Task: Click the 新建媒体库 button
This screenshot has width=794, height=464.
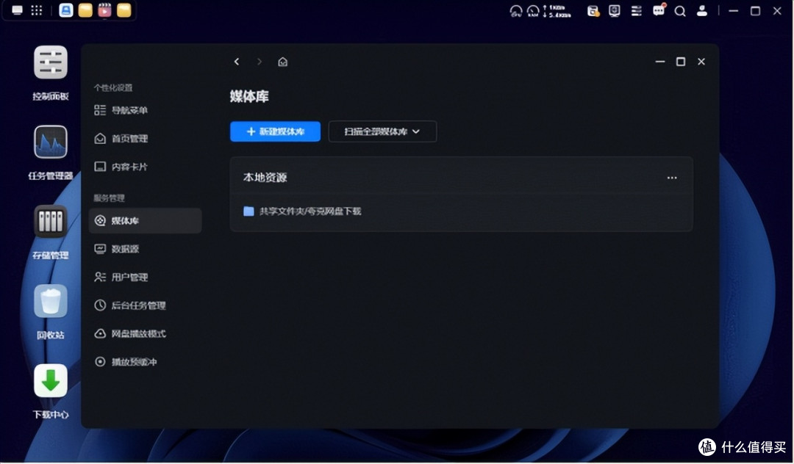Action: click(275, 131)
